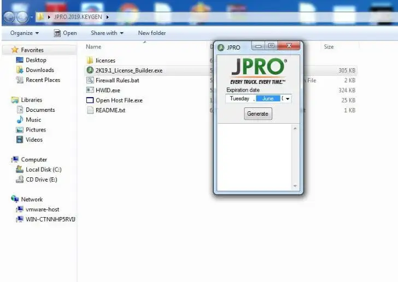Select the HWID.exe file icon
398x282 pixels.
coord(90,90)
